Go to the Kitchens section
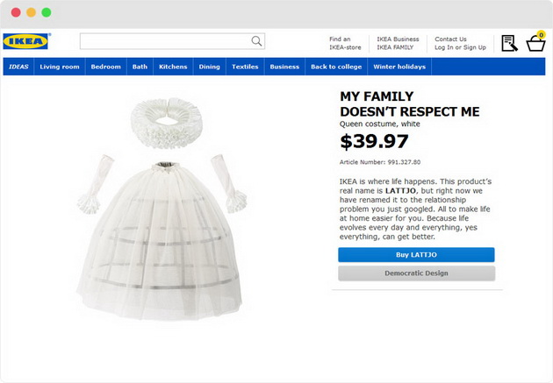Screen dimensions: 553x383 click(173, 67)
